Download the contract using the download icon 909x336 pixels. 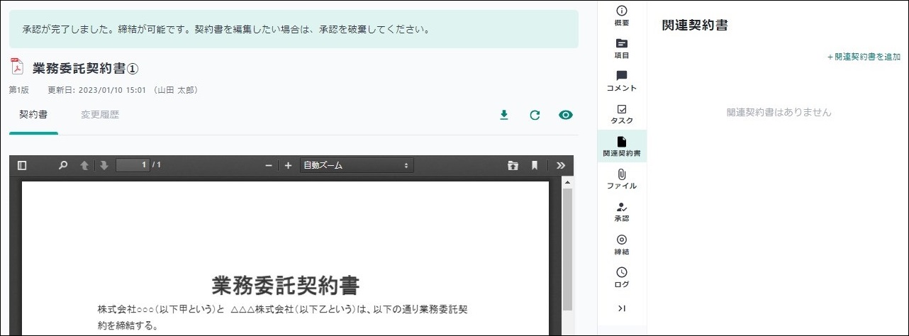[504, 115]
